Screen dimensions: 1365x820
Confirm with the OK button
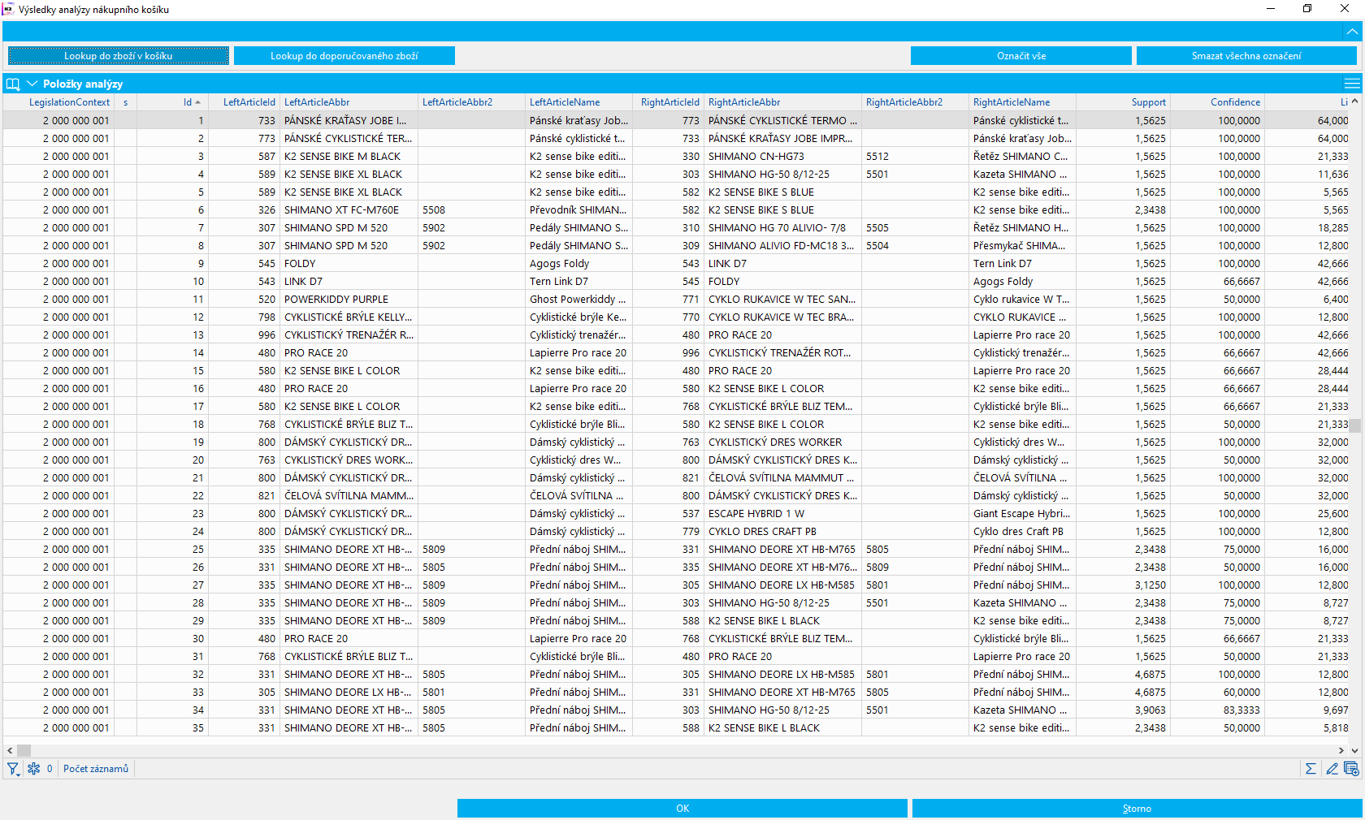[682, 809]
